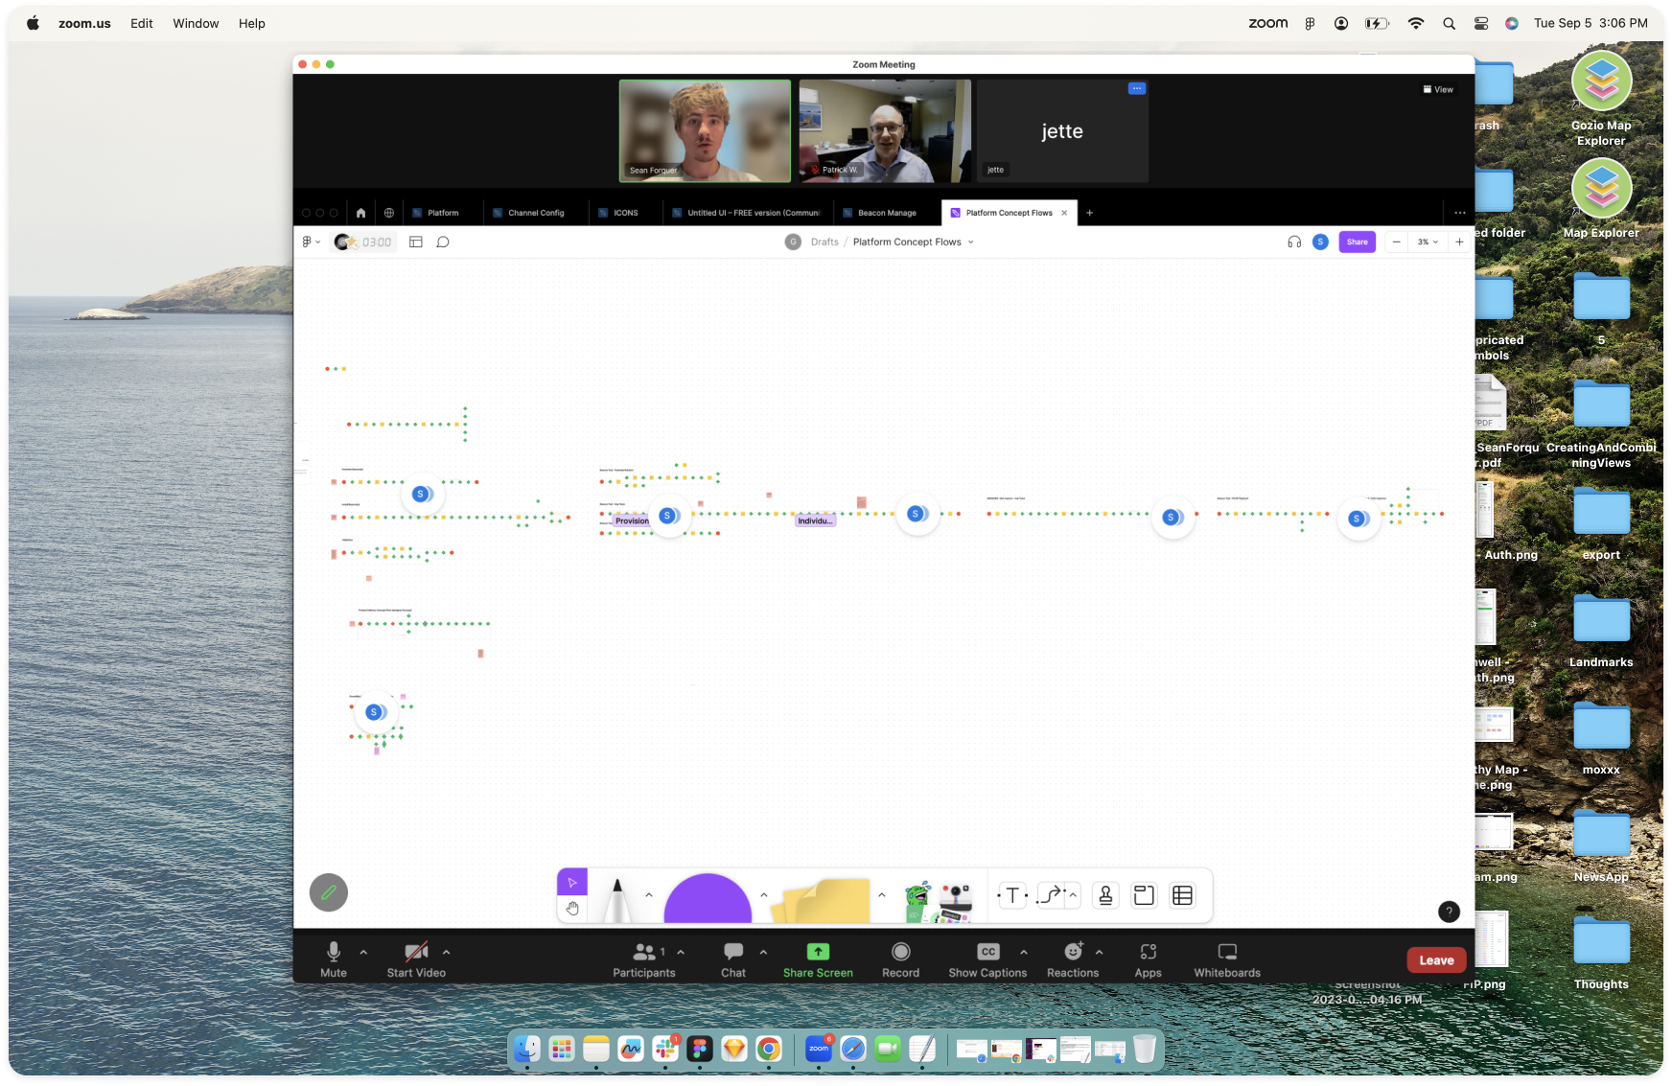The image size is (1672, 1086).
Task: Expand sticky note options chevron
Action: [x=881, y=894]
